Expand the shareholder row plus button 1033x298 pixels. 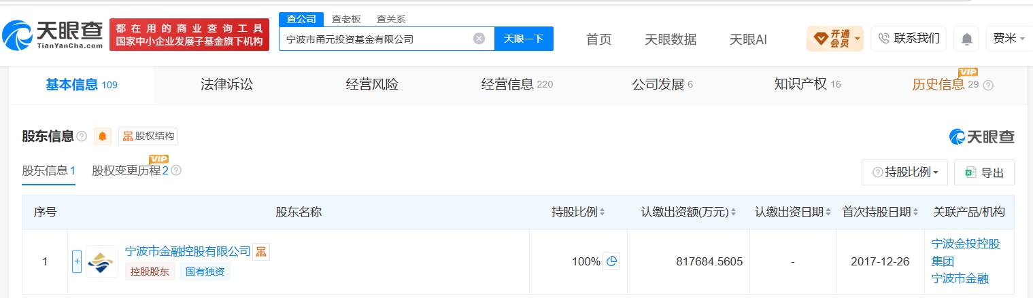tap(77, 261)
